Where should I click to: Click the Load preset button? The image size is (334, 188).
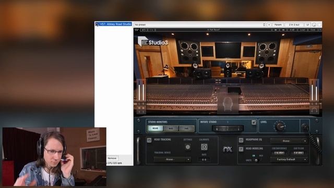point(303,30)
